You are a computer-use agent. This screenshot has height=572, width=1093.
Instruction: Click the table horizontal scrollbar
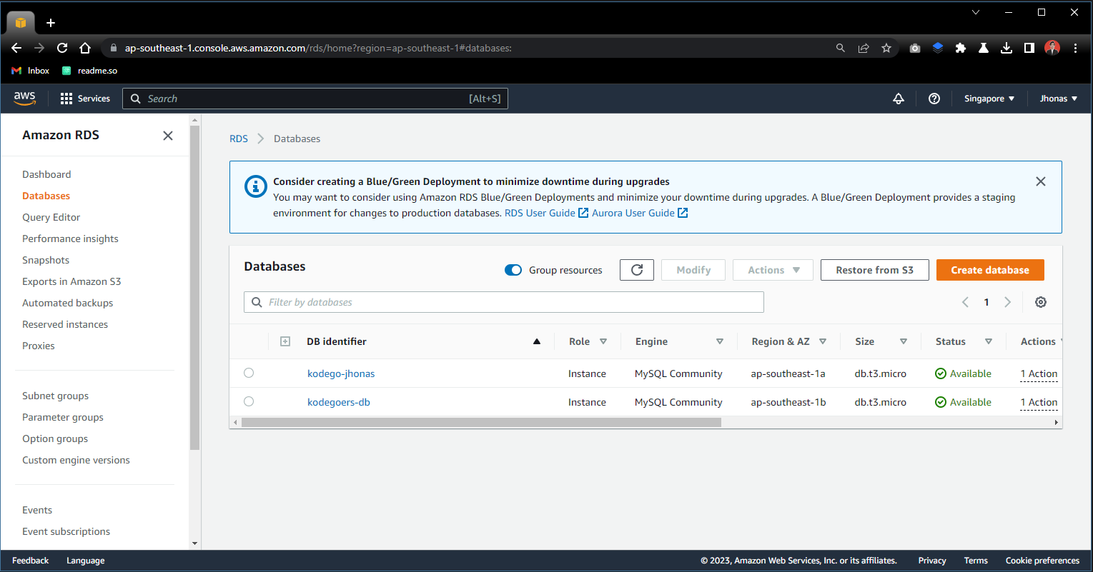coord(481,422)
